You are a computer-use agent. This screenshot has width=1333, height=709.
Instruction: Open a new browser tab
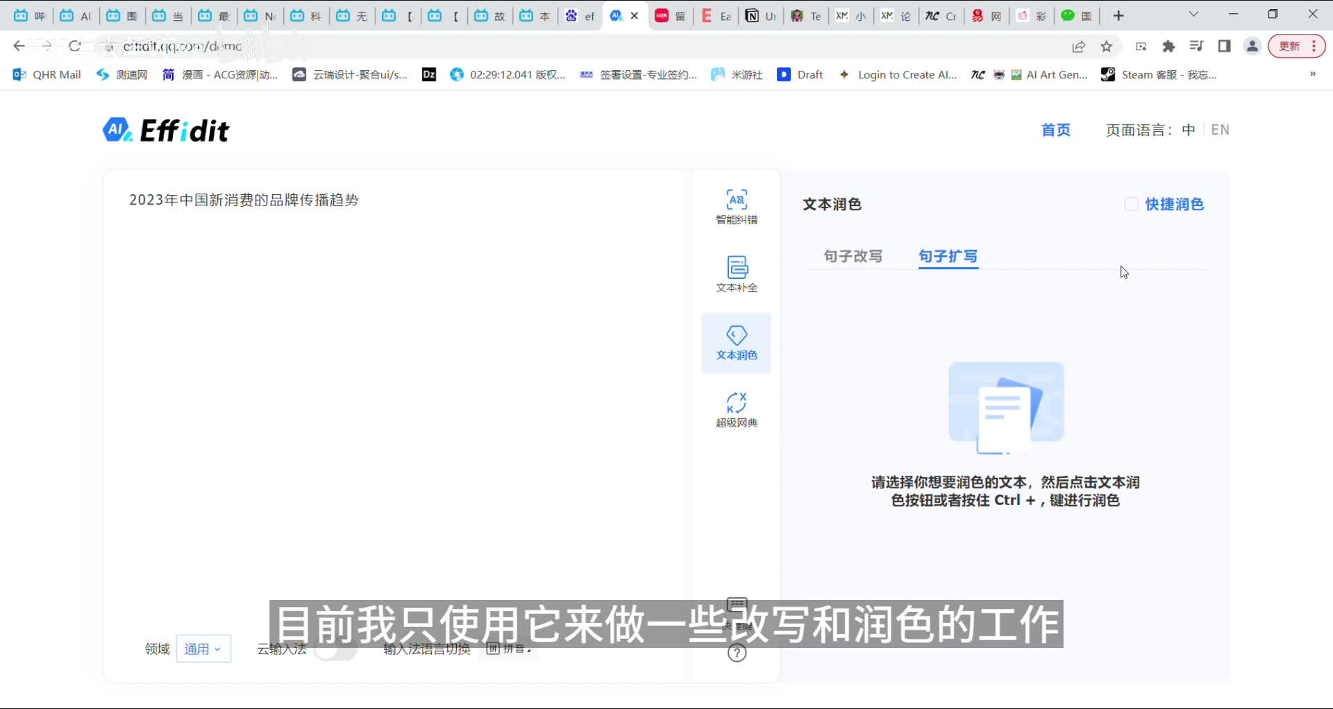(1118, 16)
